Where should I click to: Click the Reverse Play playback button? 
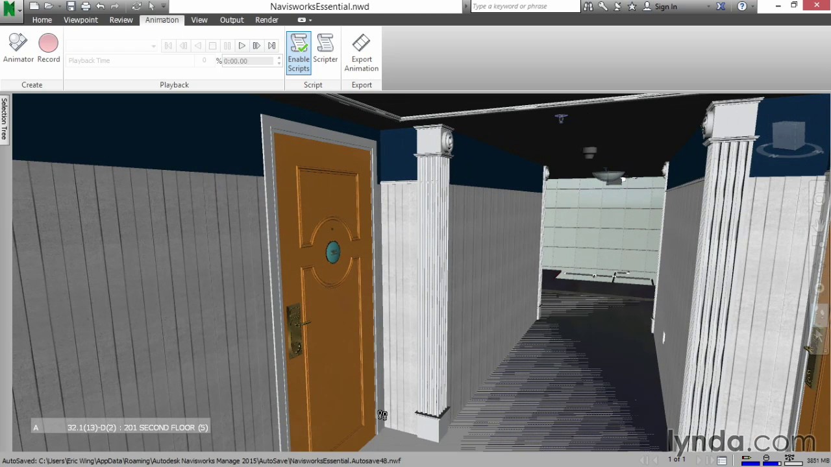197,46
